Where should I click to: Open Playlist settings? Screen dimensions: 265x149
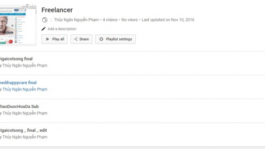115,39
